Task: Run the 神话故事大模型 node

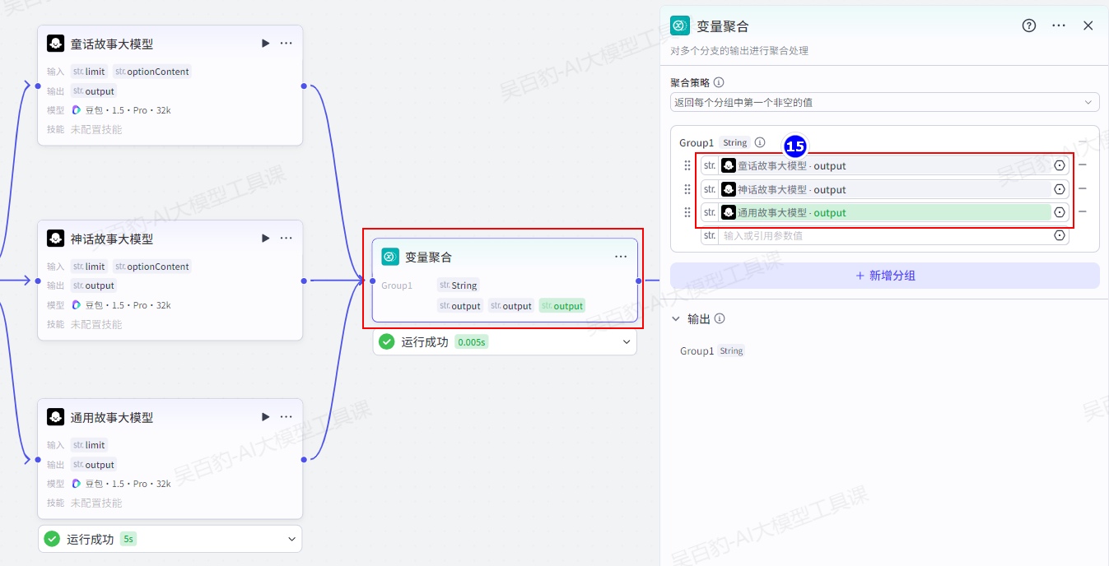Action: pyautogui.click(x=265, y=239)
